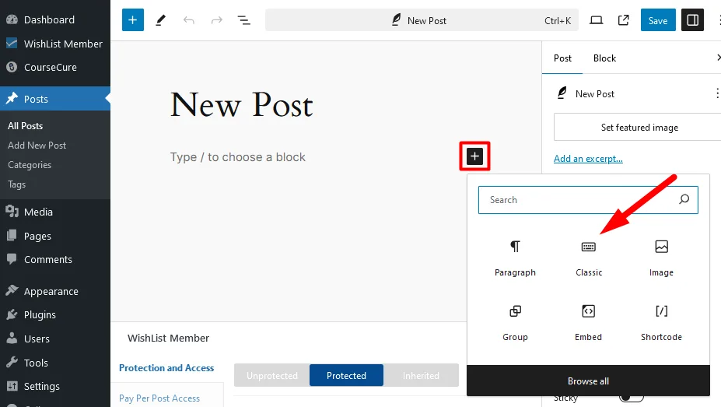Screen dimensions: 721x407
Task: Open Protection and Access section
Action: [166, 368]
